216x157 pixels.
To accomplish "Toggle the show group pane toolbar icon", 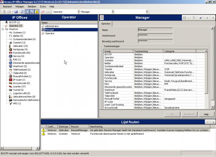I will pyautogui.click(x=32, y=12).
